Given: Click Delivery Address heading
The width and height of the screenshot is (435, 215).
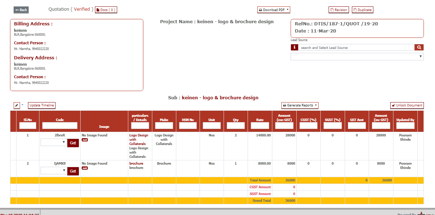Looking at the screenshot, I should pyautogui.click(x=35, y=58).
